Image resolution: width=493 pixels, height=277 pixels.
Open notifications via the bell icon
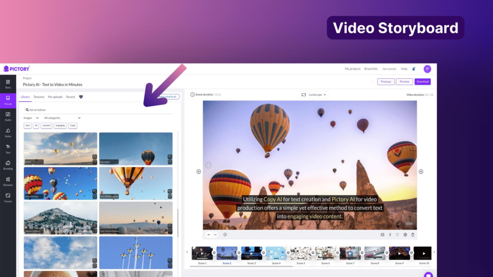point(413,69)
